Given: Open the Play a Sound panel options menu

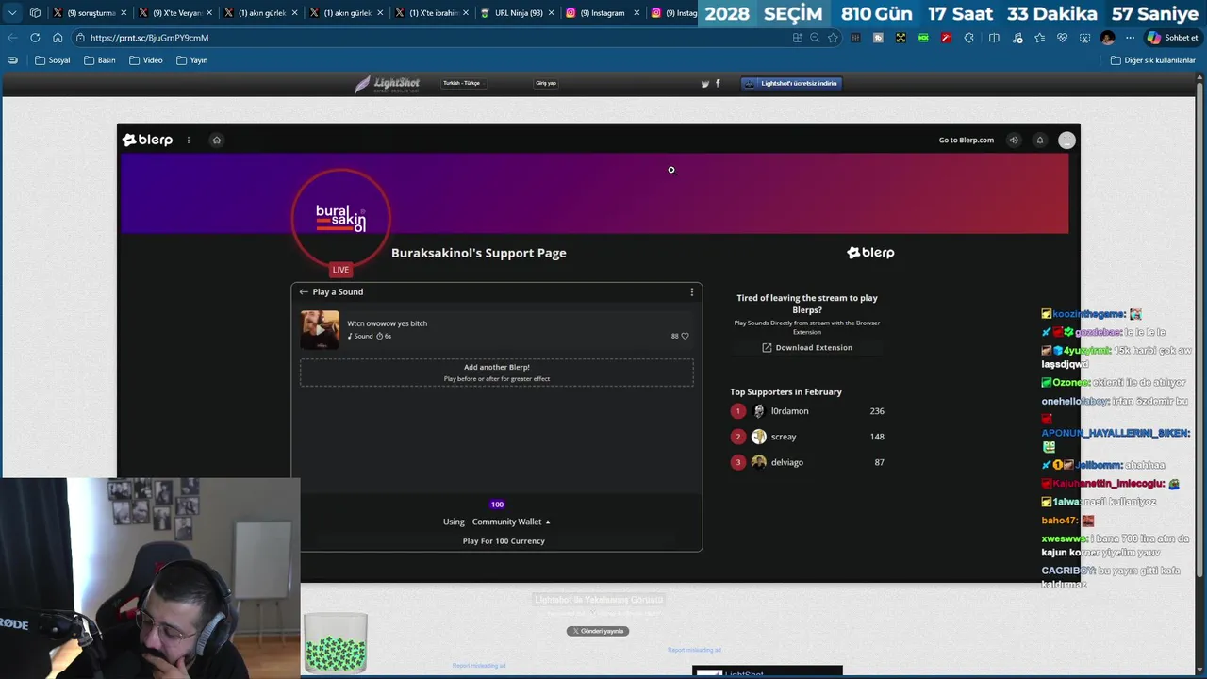Looking at the screenshot, I should point(692,292).
